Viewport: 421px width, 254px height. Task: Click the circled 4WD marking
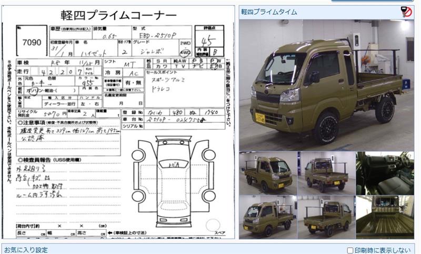(x=185, y=53)
